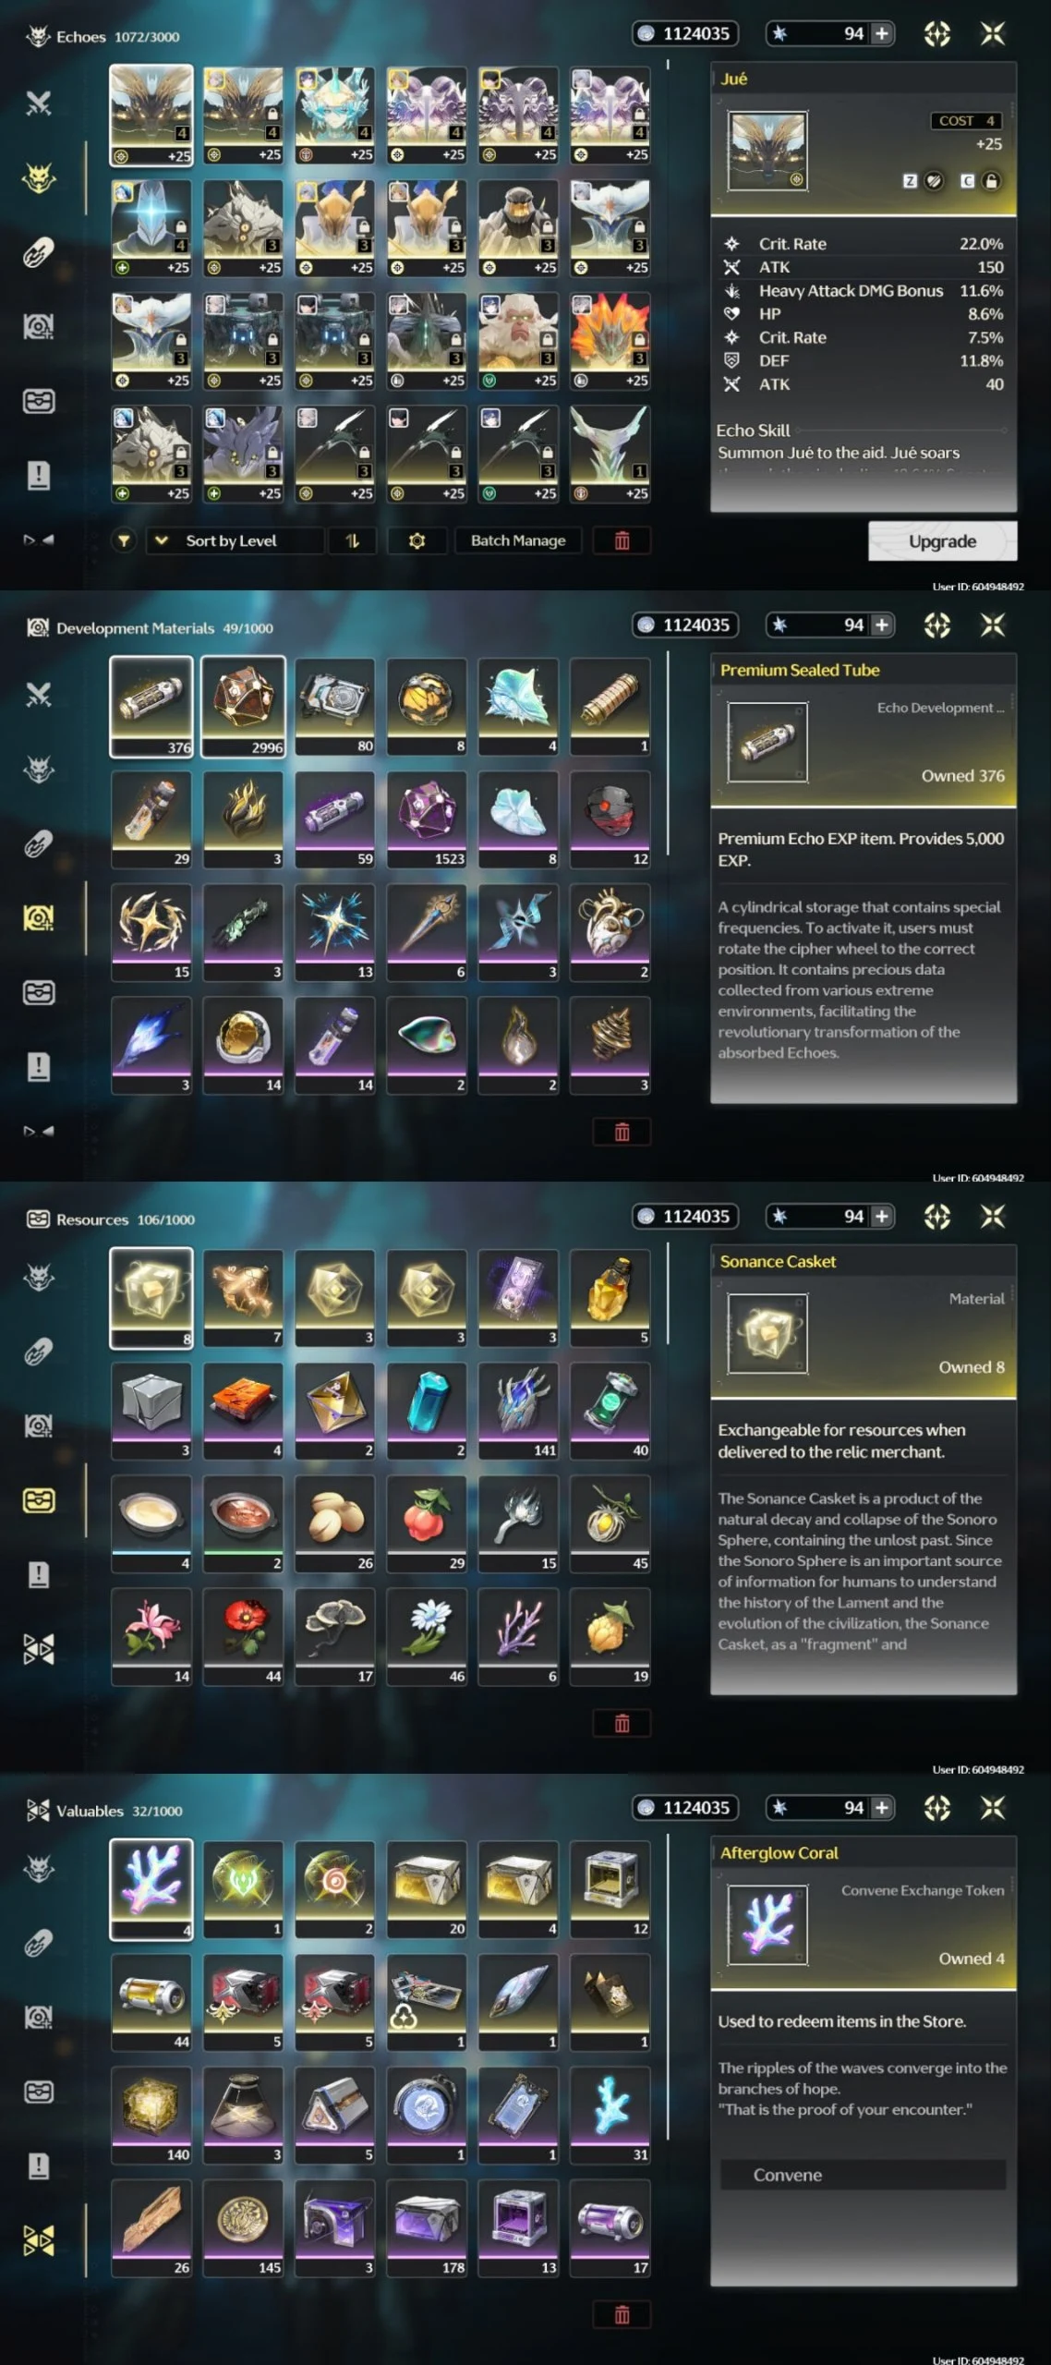Click the scrollbar beside the Development Materials grid
Viewport: 1051px width, 2365px height.
pos(668,756)
